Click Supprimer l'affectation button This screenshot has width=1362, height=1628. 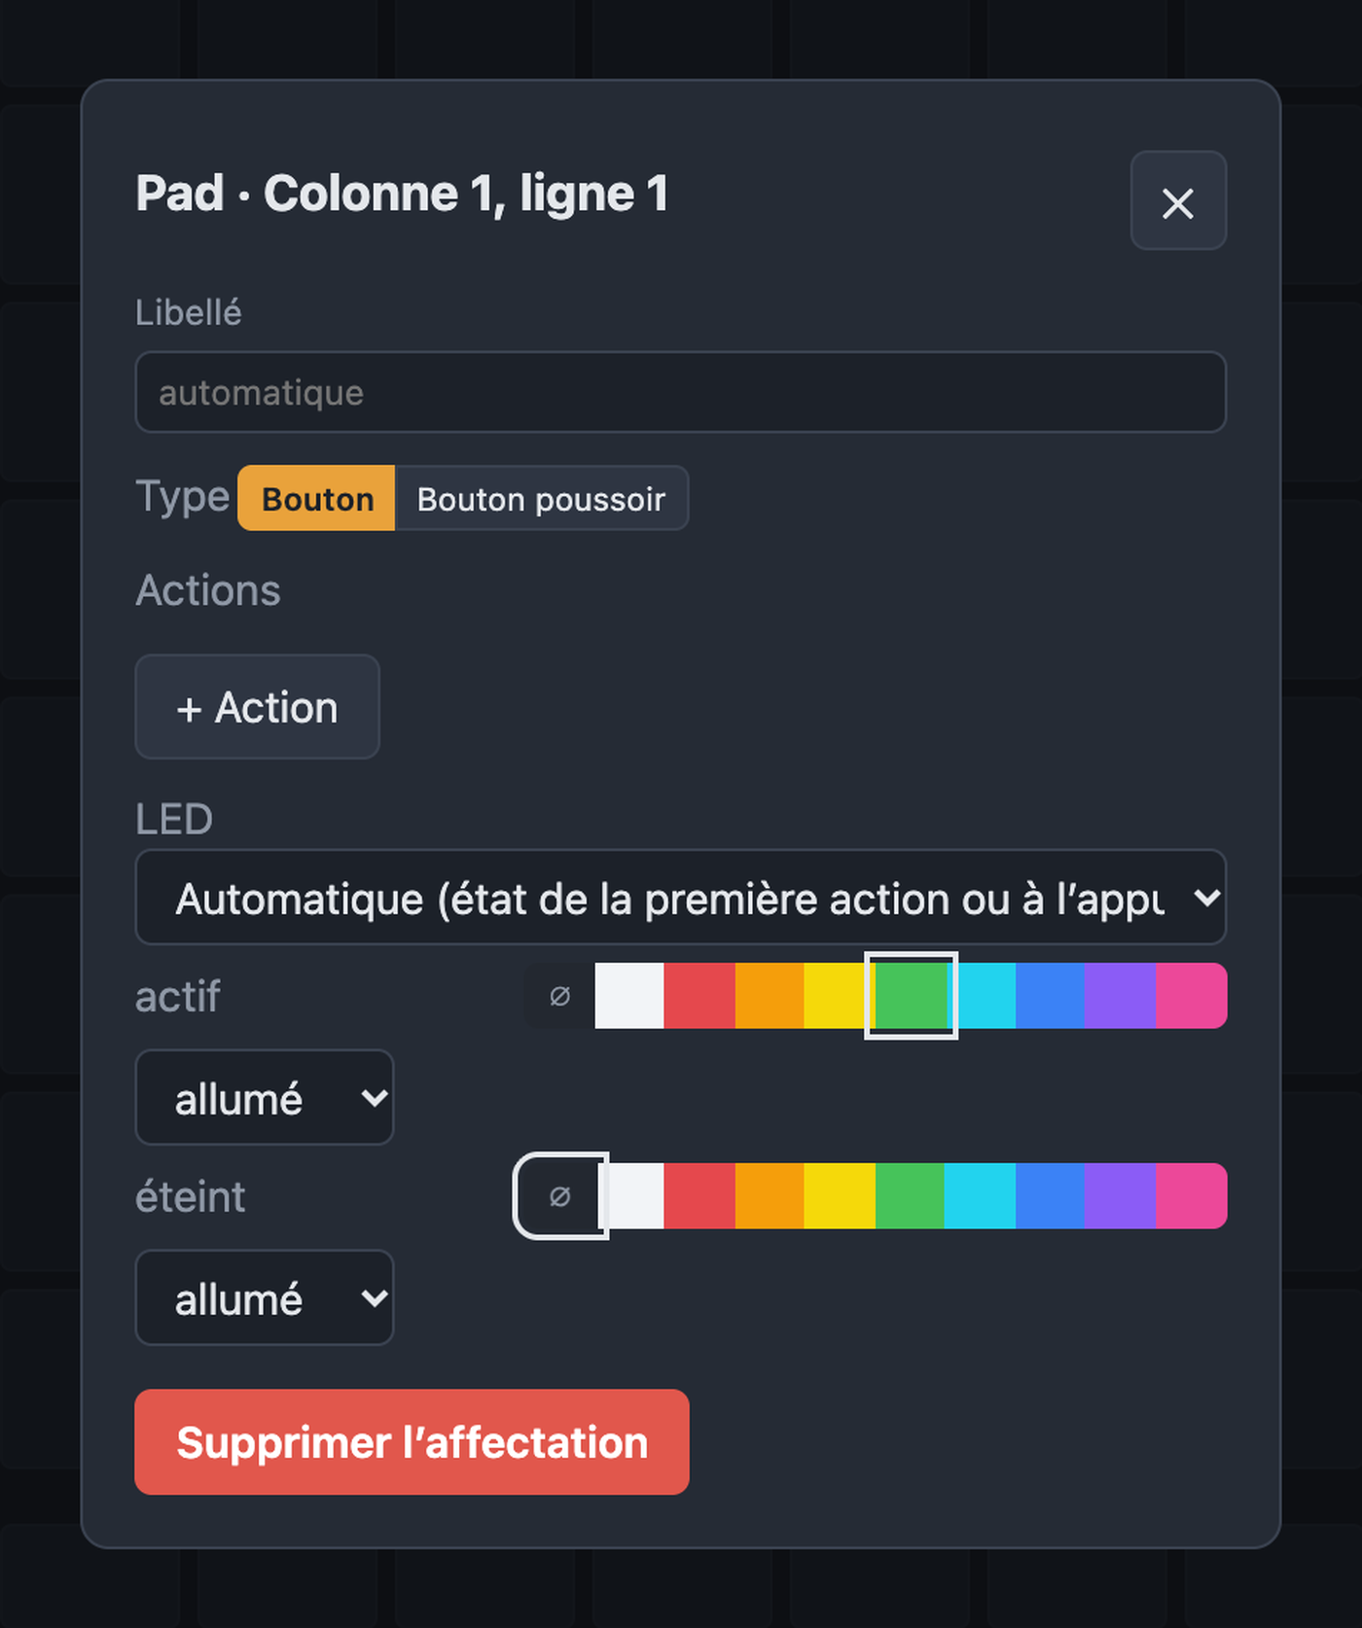tap(412, 1441)
